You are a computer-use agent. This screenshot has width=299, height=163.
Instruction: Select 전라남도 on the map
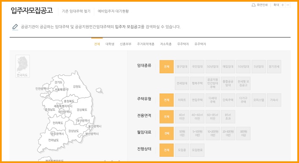[53, 140]
